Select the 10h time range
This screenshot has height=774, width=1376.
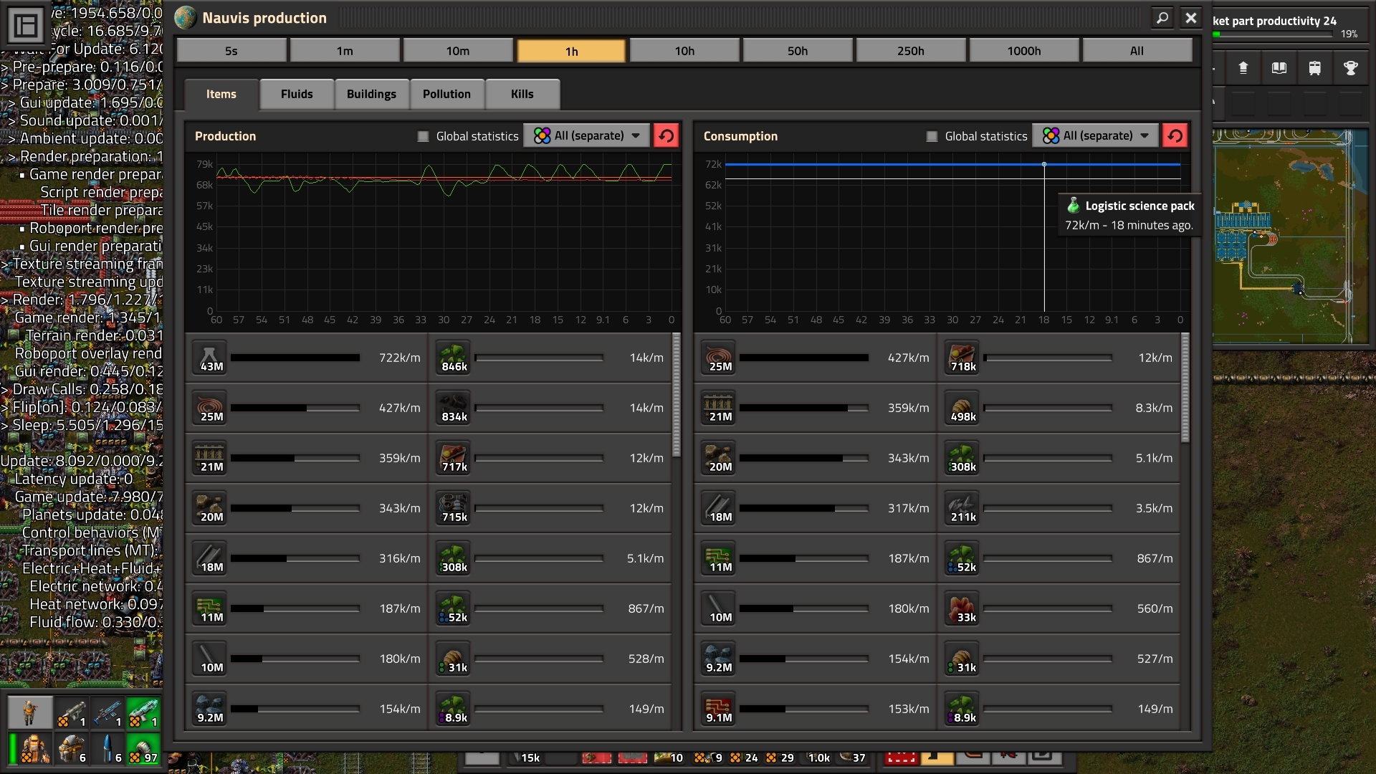coord(684,51)
